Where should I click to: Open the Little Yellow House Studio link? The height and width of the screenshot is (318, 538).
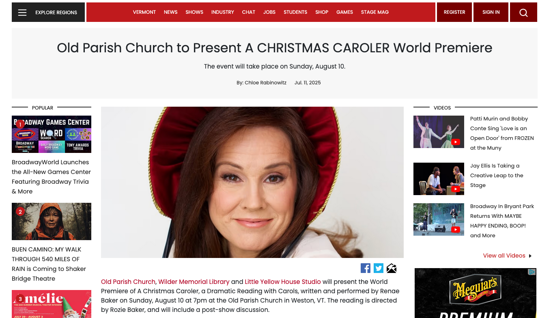point(283,281)
